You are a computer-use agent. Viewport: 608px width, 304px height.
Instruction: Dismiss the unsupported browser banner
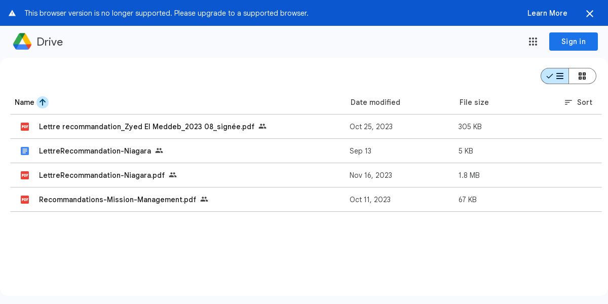[x=590, y=14]
